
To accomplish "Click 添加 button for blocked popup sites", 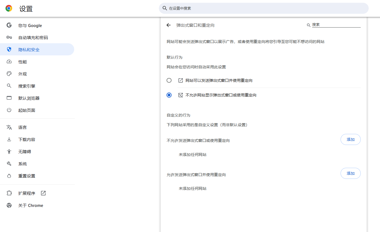I will [350, 139].
